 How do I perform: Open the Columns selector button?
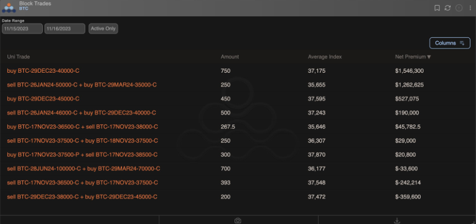click(450, 43)
